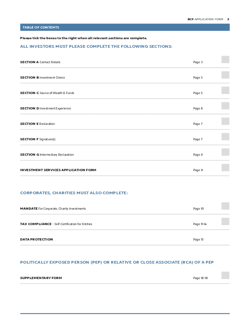Check the Section E Declaration box
Viewport: 250px width, 333px height.
point(225,121)
